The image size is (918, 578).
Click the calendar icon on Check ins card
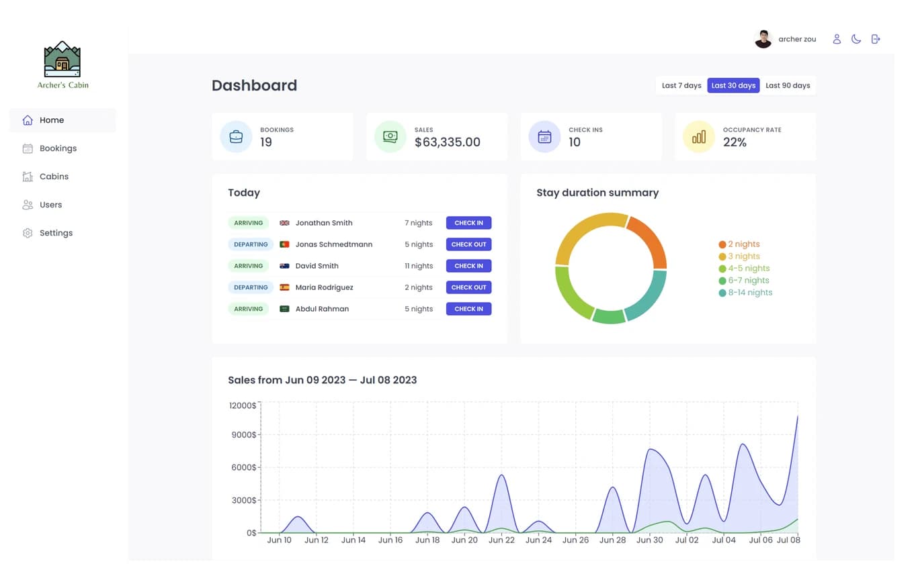pyautogui.click(x=544, y=137)
